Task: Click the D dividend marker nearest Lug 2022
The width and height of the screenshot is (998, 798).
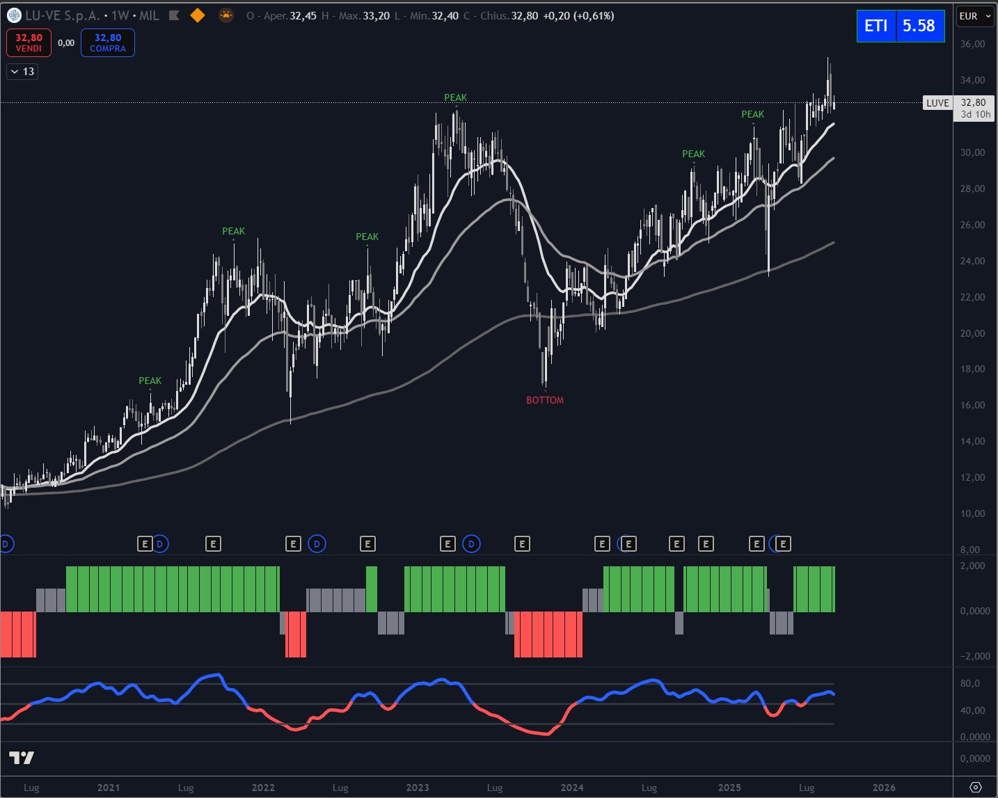Action: click(x=317, y=544)
